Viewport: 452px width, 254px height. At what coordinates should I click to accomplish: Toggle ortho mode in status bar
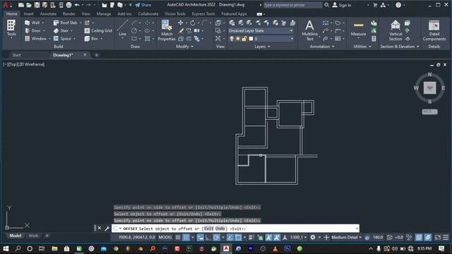208,237
